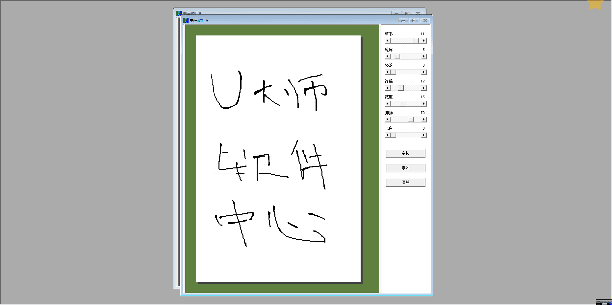Click the 抑扬 slider thumb
Image resolution: width=612 pixels, height=305 pixels.
pos(411,120)
